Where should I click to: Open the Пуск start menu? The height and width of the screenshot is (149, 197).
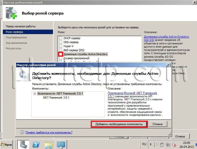tap(6, 144)
